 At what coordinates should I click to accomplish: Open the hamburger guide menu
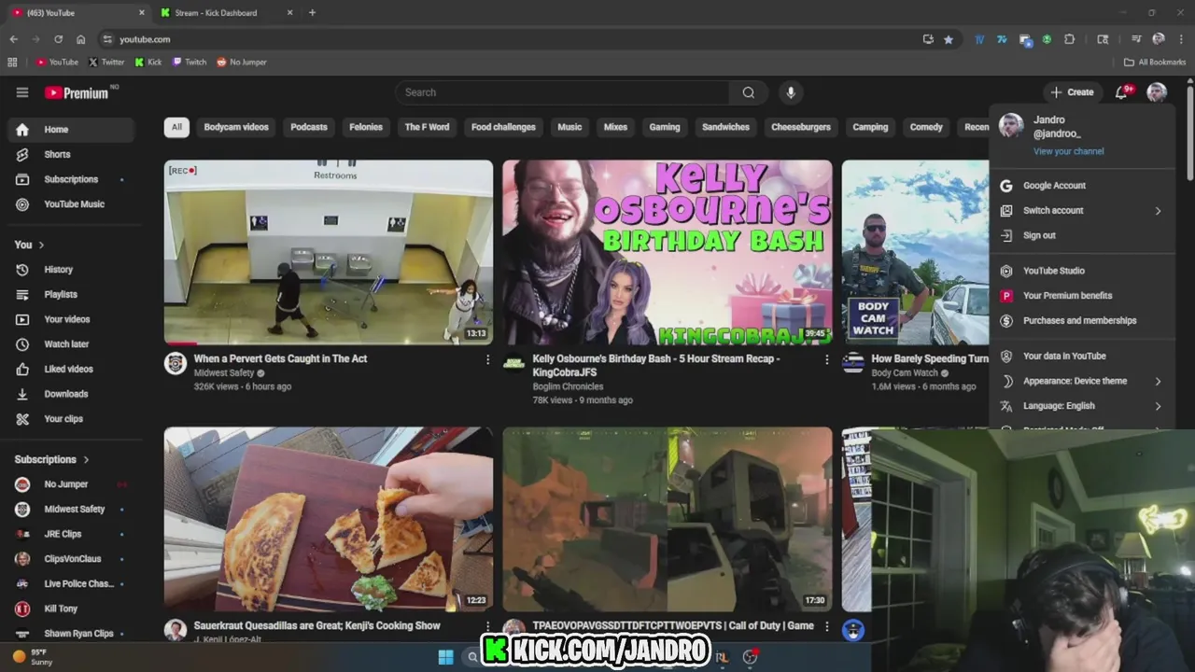point(22,92)
